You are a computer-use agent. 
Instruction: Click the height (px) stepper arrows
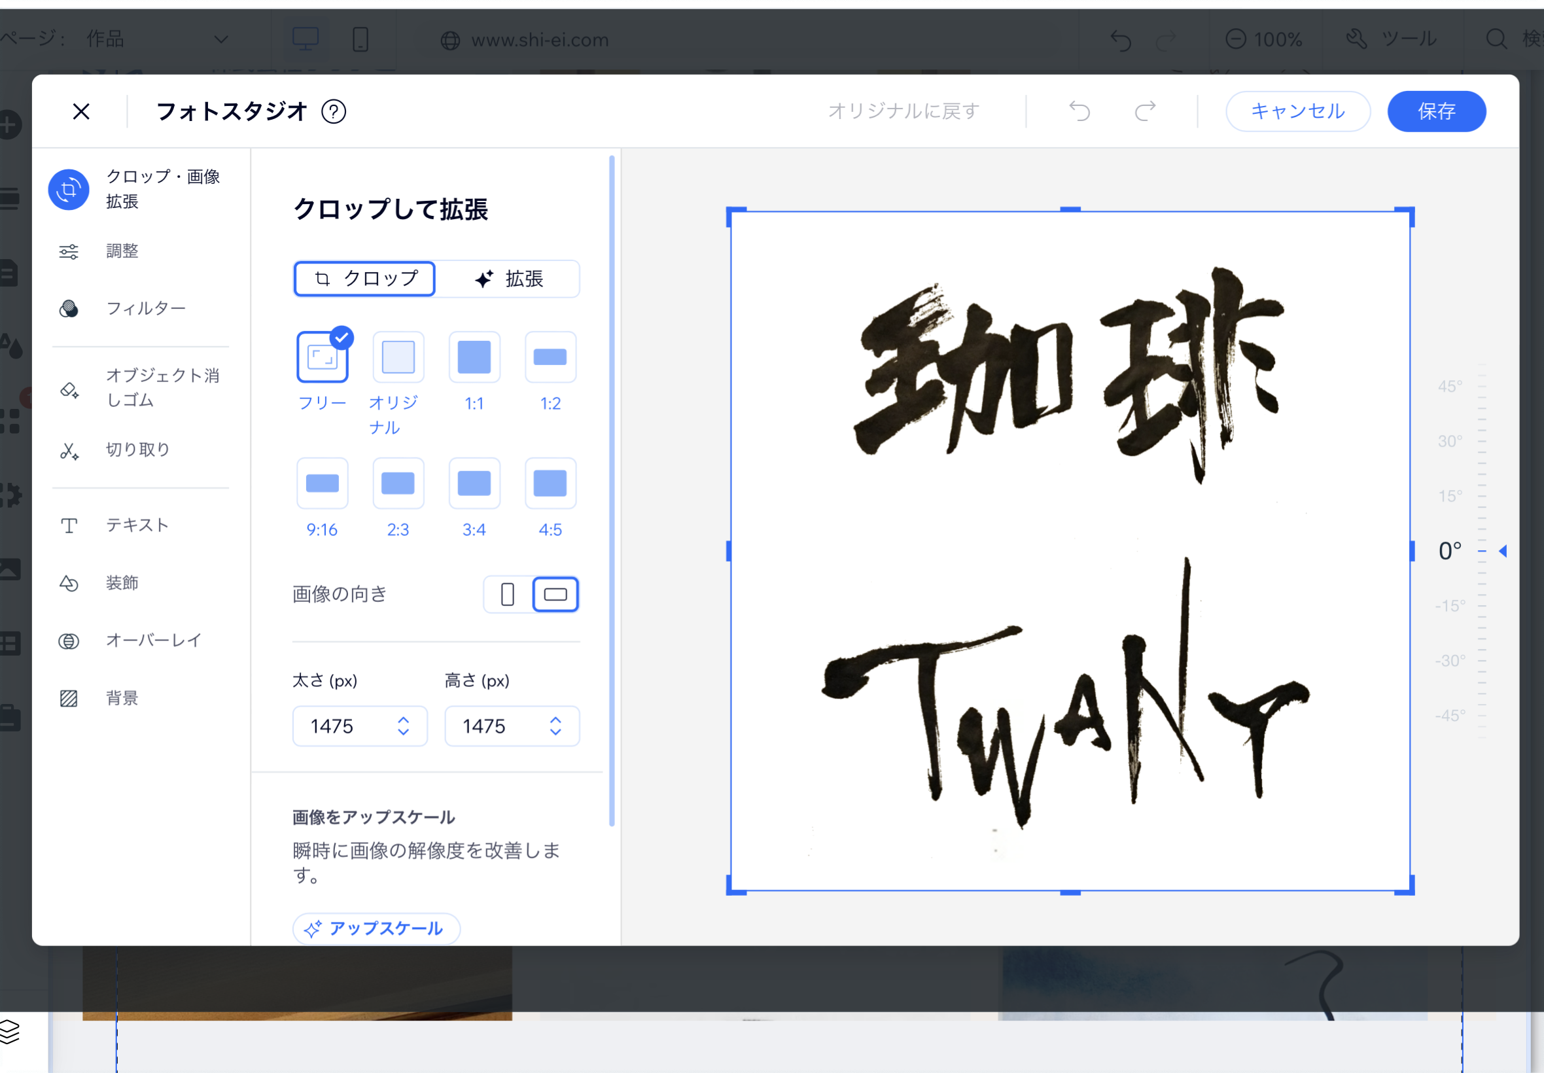pos(555,726)
